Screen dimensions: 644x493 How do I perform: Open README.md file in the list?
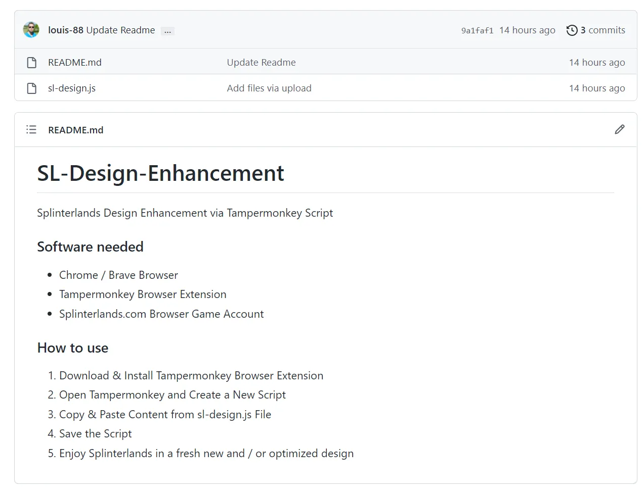(75, 63)
